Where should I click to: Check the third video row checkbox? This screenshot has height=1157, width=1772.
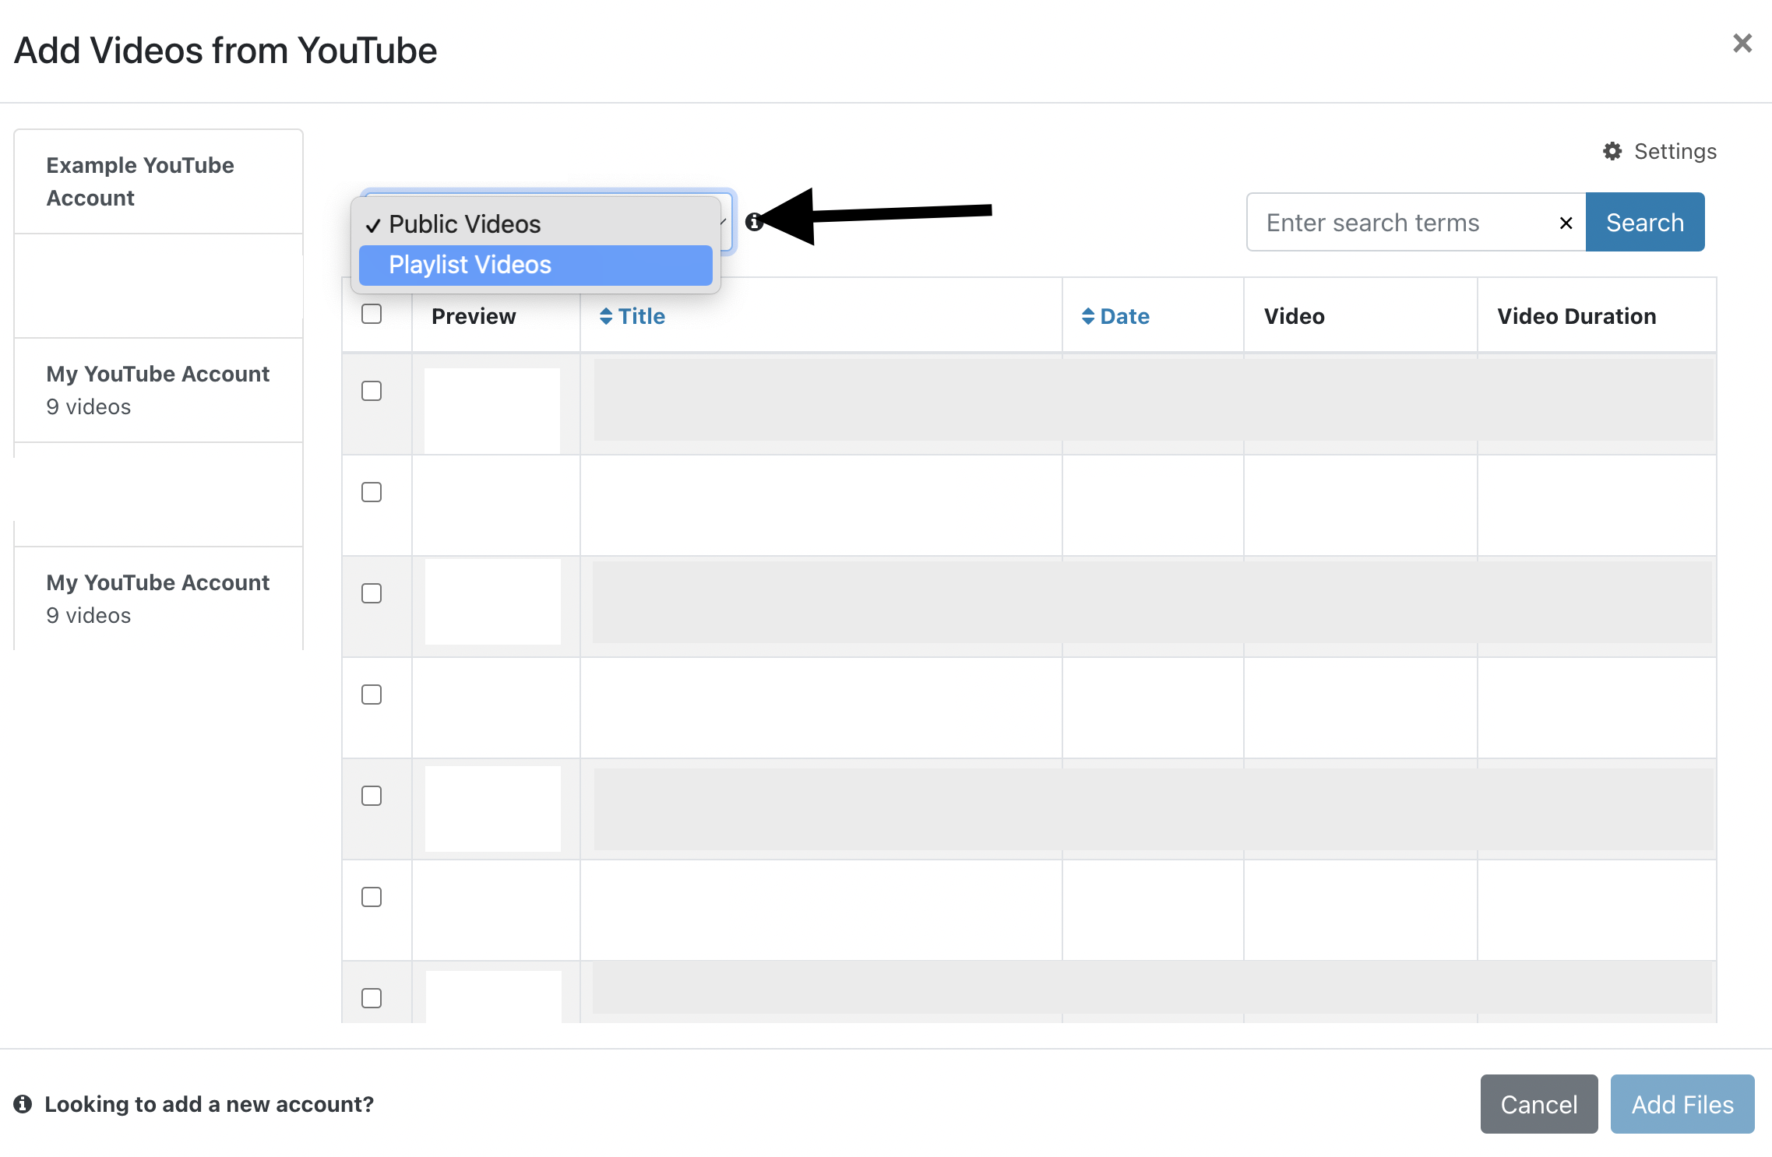[372, 593]
